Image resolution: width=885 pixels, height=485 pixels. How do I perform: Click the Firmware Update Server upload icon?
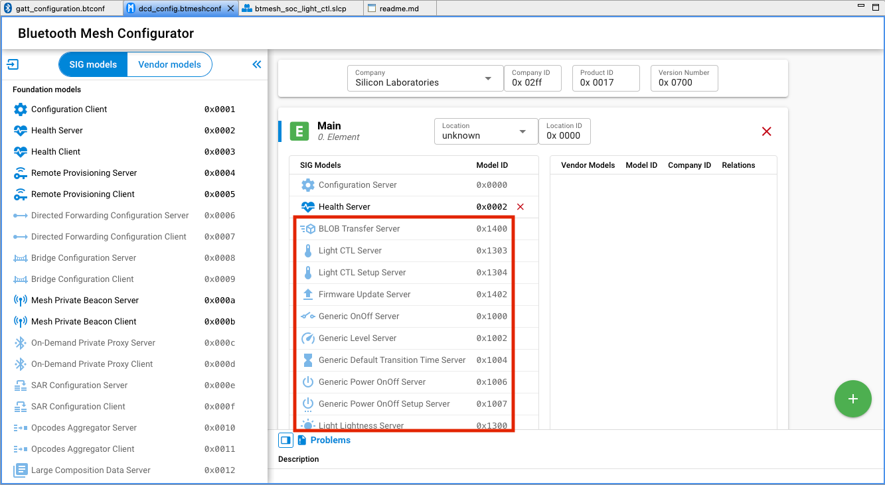click(309, 294)
